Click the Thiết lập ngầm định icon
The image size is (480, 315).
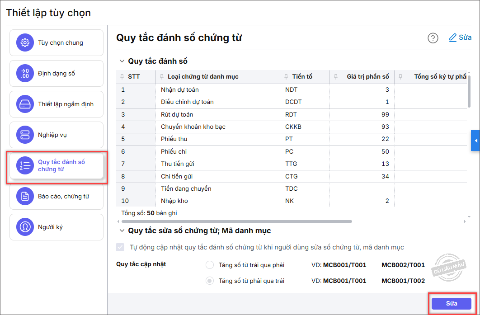pyautogui.click(x=25, y=104)
